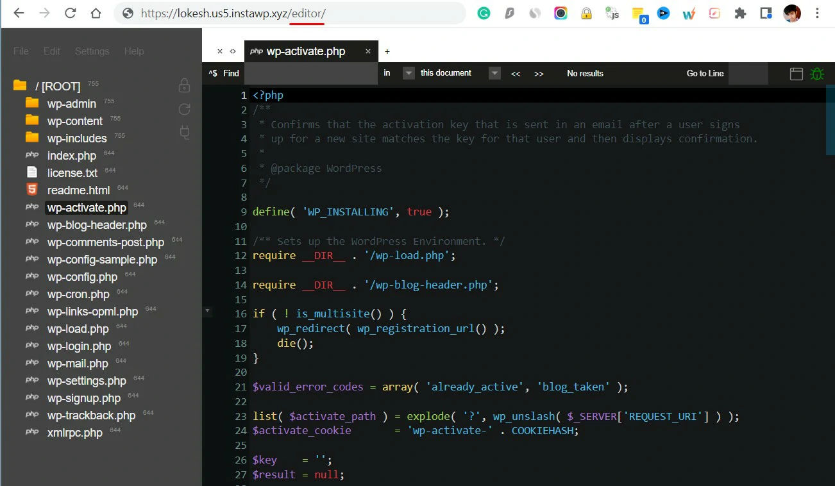Open readme.html in the file tree
Viewport: 835px width, 486px height.
point(78,190)
